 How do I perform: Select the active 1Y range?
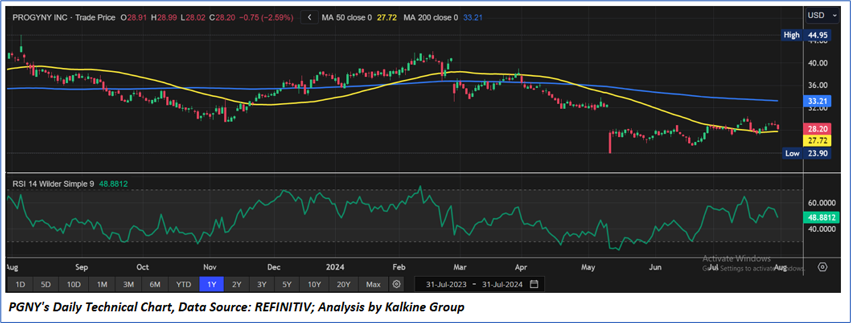coord(212,284)
